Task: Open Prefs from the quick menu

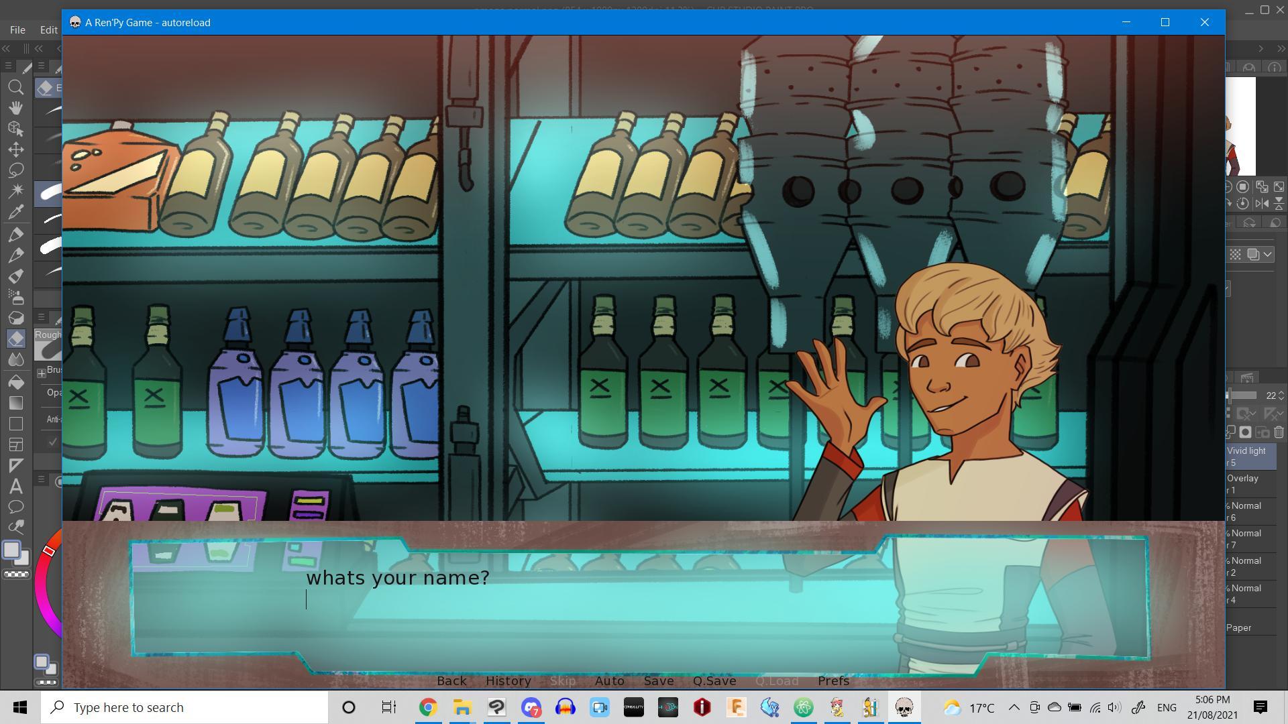Action: pyautogui.click(x=833, y=680)
